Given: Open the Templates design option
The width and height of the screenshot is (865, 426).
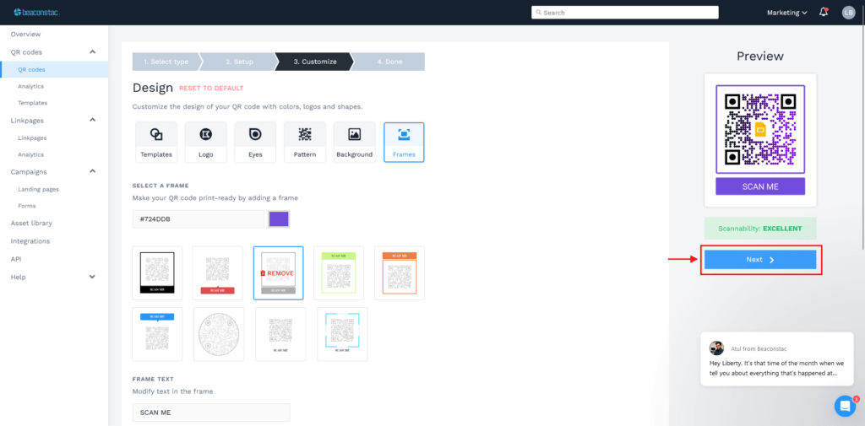Looking at the screenshot, I should coord(156,143).
